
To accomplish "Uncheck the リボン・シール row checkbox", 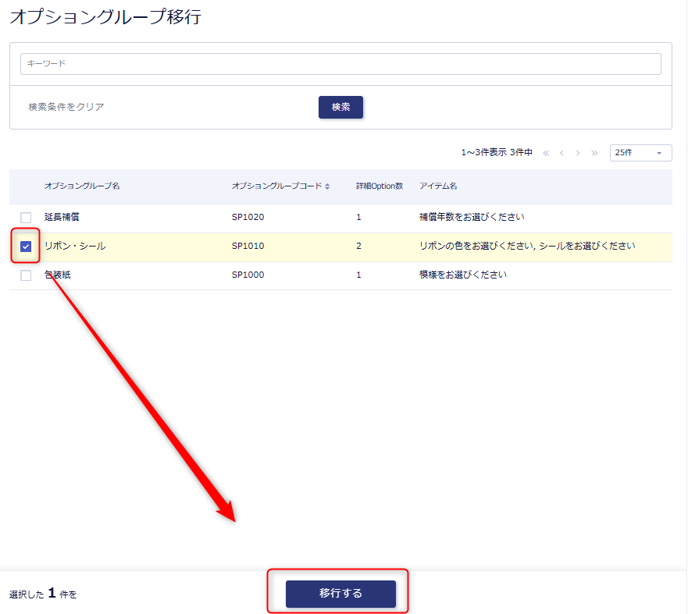I will pyautogui.click(x=26, y=247).
